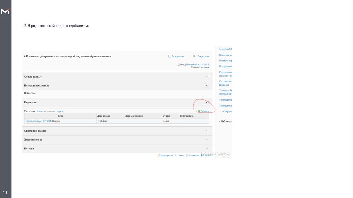The height and width of the screenshot is (198, 353).
Task: Click the Статус column header
Action: coord(167,116)
